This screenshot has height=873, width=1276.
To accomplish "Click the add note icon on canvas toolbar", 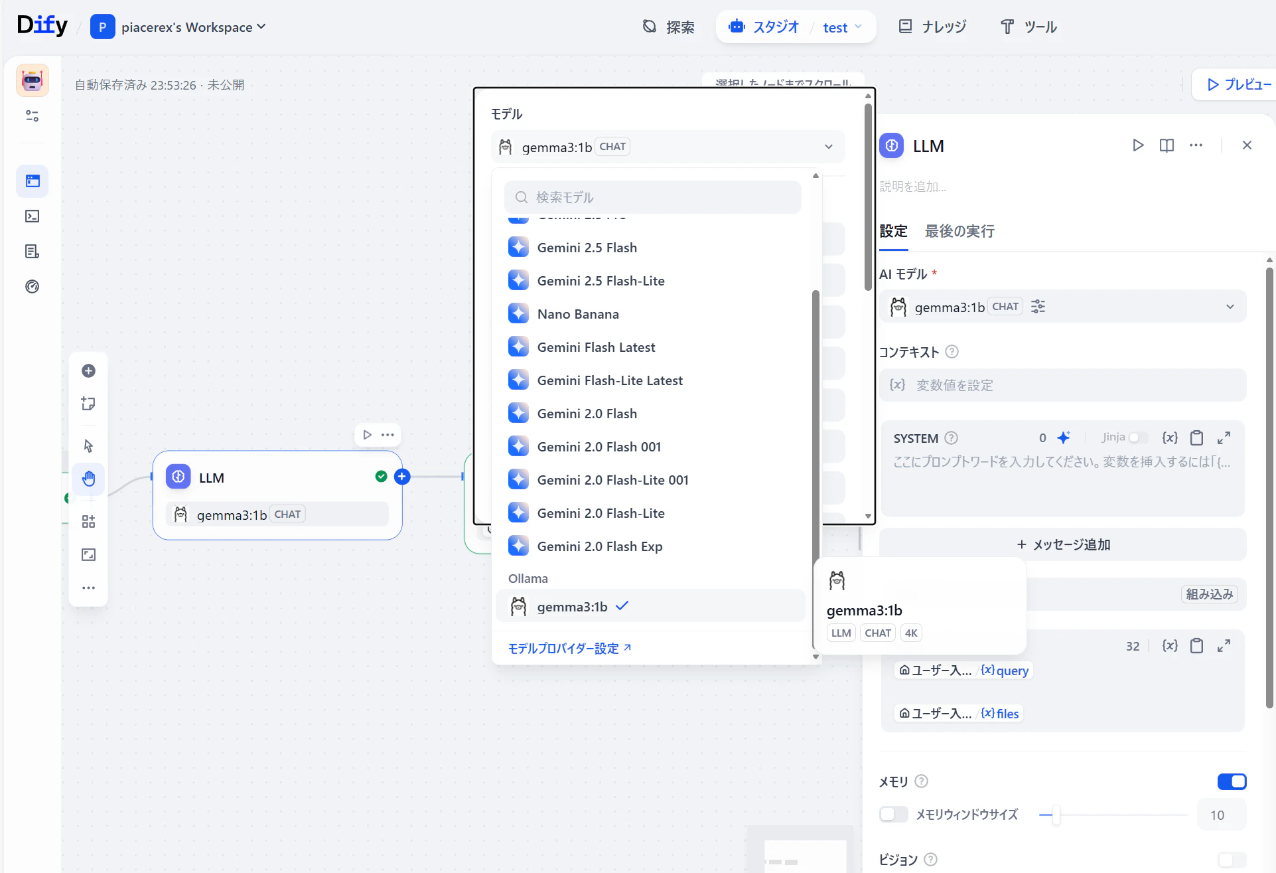I will [x=88, y=404].
